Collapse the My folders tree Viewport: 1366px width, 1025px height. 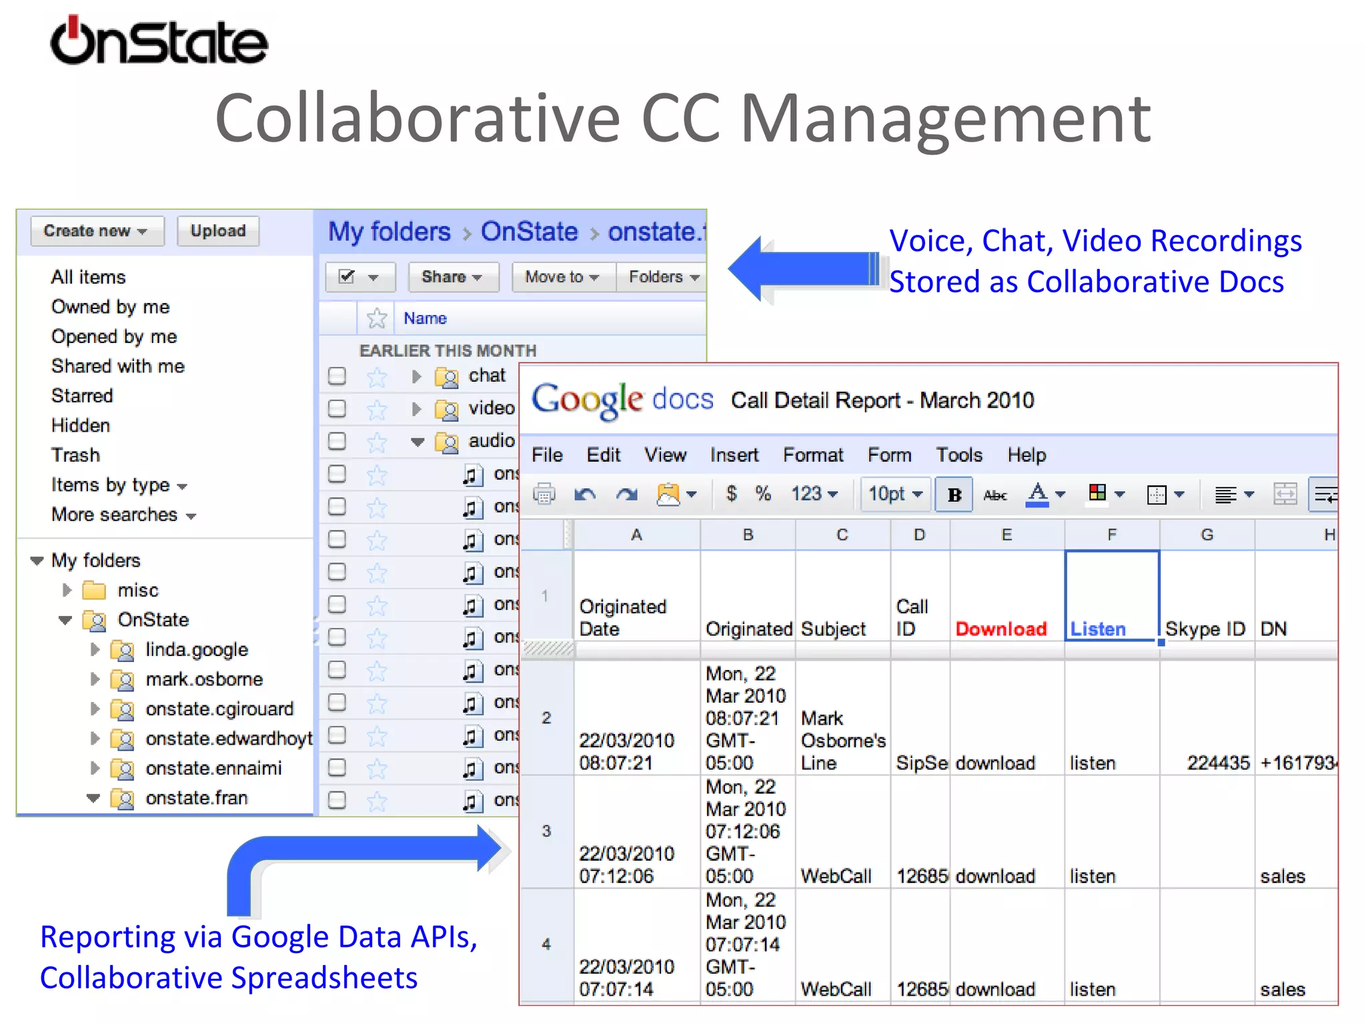point(37,561)
